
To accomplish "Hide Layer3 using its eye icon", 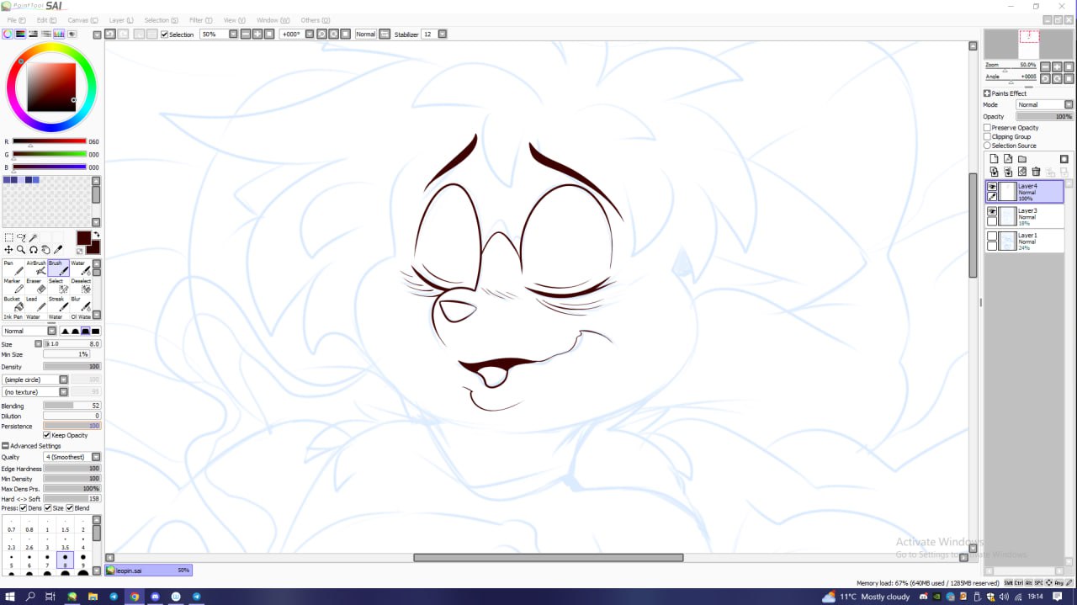I will point(992,211).
